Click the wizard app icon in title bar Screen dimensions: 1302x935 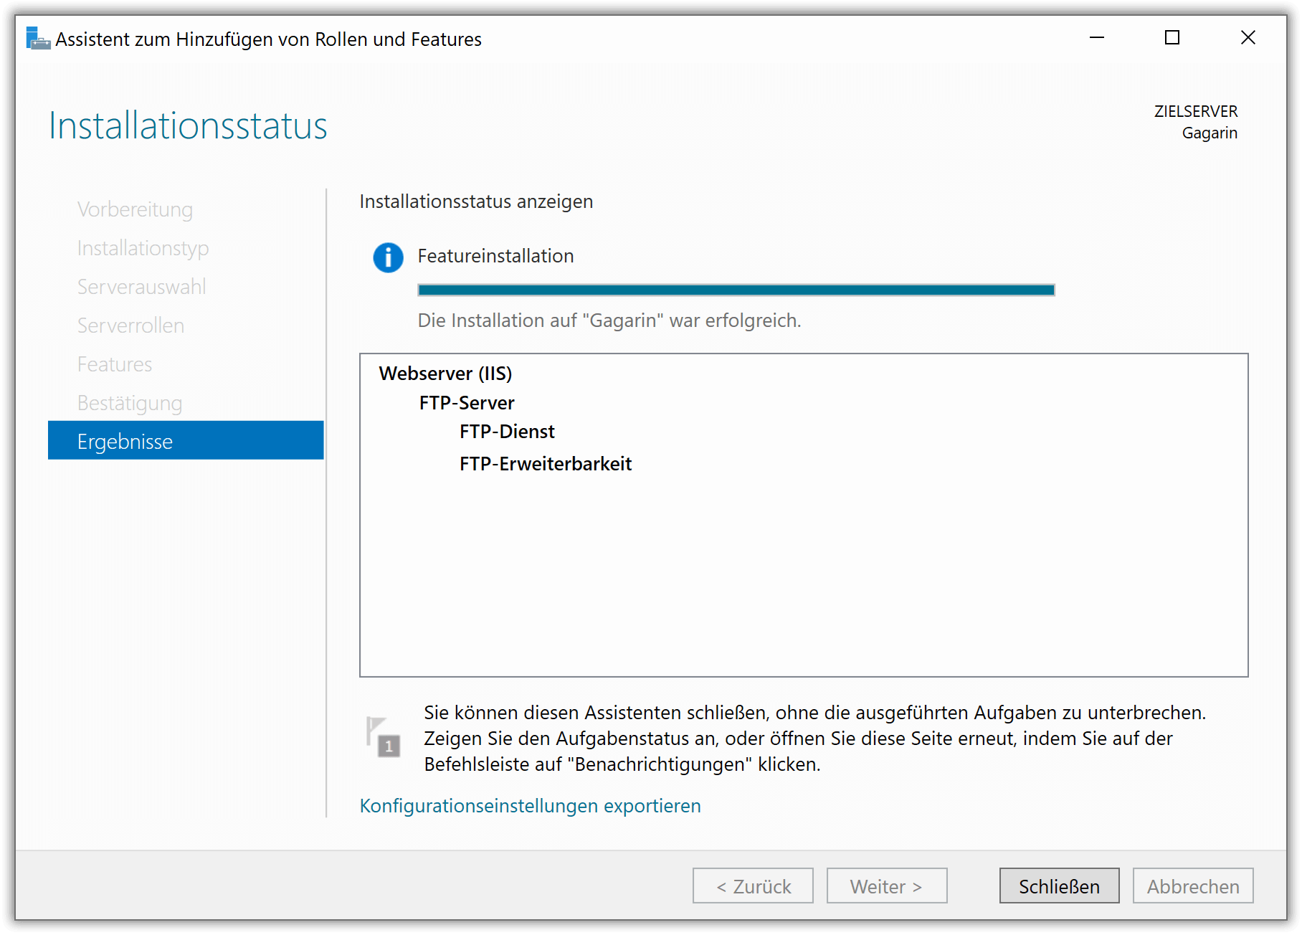tap(38, 39)
